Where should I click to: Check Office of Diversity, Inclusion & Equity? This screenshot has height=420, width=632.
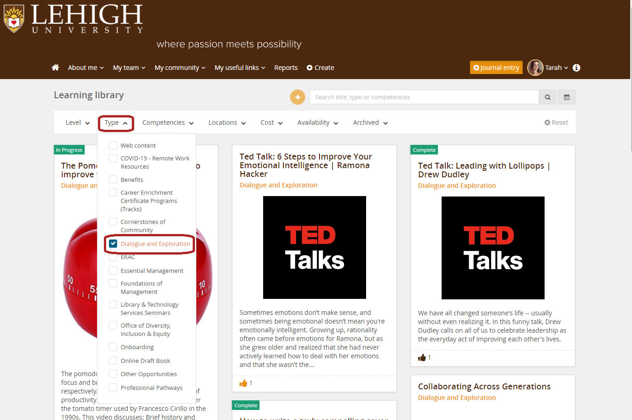point(113,325)
